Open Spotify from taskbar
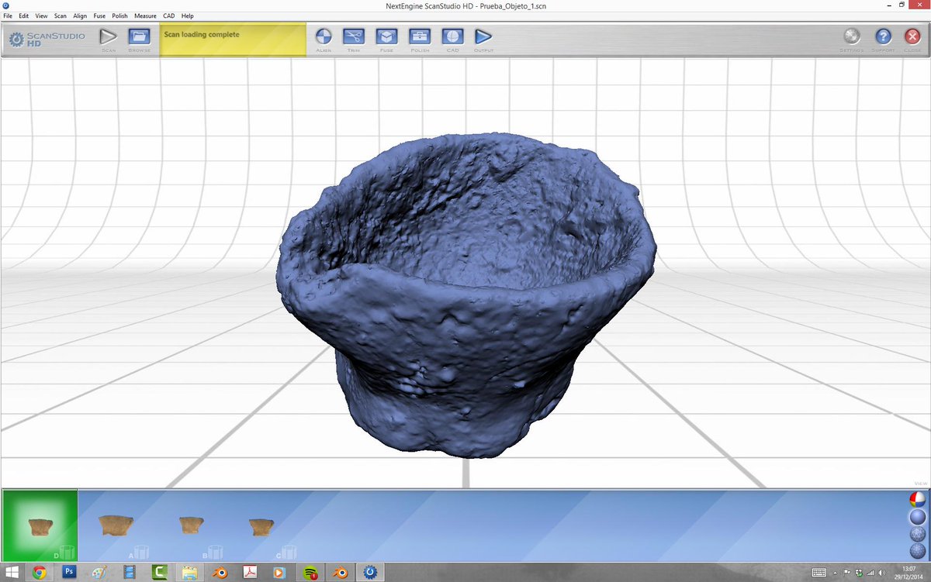This screenshot has height=582, width=931. [310, 573]
